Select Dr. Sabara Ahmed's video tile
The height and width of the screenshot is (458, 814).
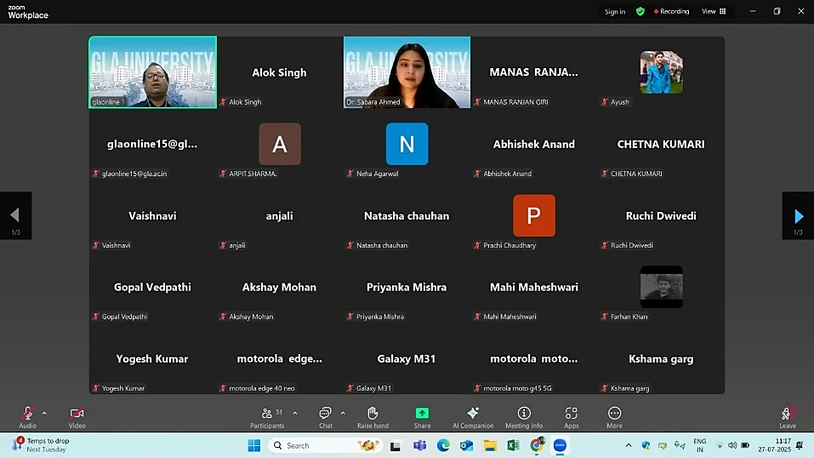coord(407,72)
